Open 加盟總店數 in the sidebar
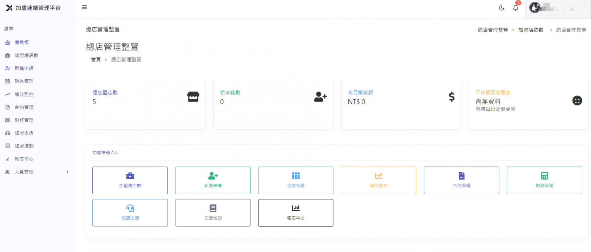591x252 pixels. click(26, 55)
